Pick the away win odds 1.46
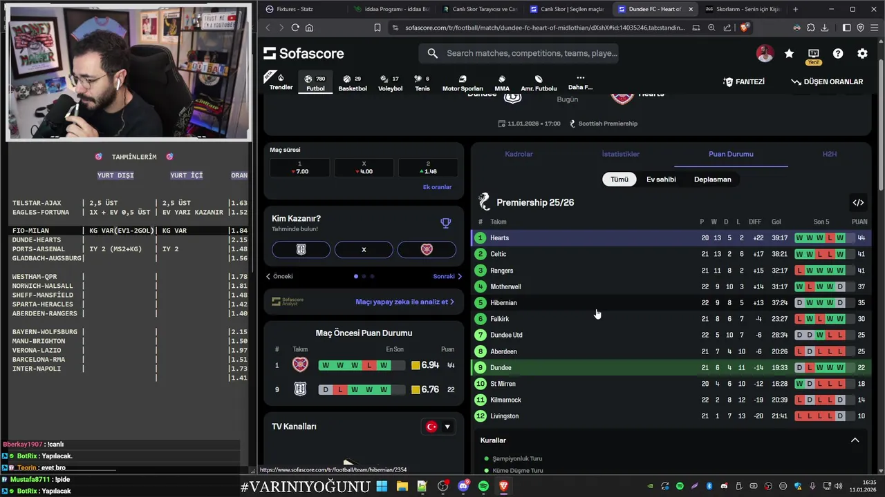This screenshot has height=497, width=885. point(428,168)
